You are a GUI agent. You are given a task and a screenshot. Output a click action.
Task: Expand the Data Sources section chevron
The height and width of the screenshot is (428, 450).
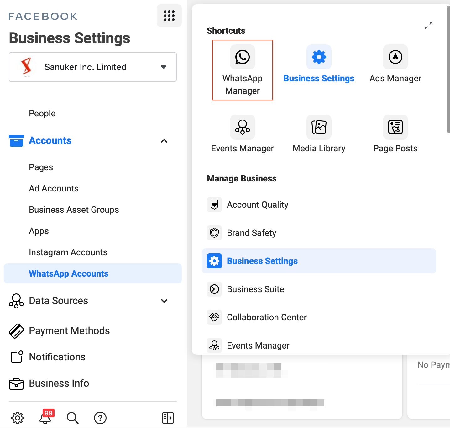point(164,301)
